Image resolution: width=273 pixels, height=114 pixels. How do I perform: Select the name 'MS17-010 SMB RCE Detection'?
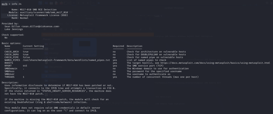coord(38,10)
